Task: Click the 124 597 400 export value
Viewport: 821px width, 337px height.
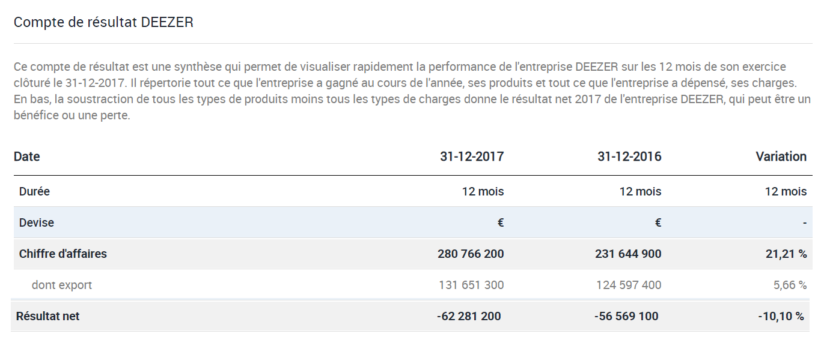Action: 629,285
